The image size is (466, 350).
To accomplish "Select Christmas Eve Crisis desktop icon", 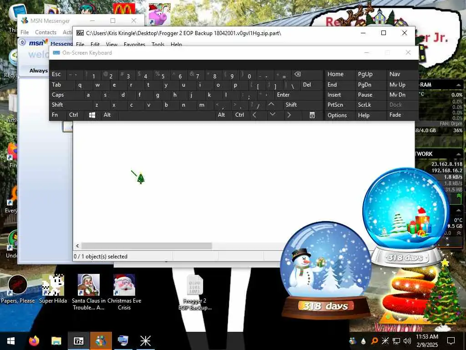I will coord(124,292).
